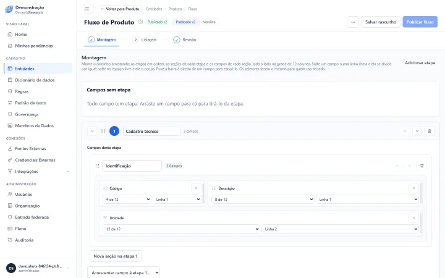Screen dimensions: 445x278
Task: Remove the Unidade field with its X
Action: click(x=413, y=218)
